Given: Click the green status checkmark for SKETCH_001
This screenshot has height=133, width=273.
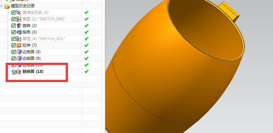Looking at the screenshot, I should tap(86, 39).
